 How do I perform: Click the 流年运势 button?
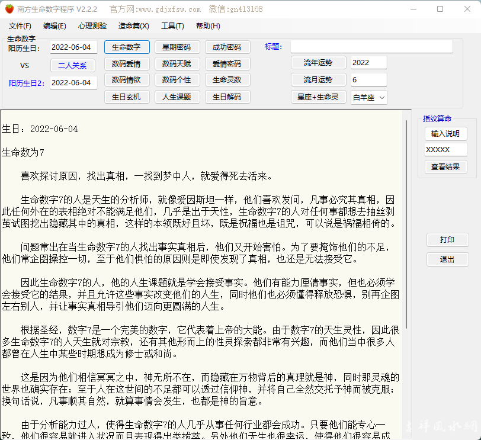point(318,63)
